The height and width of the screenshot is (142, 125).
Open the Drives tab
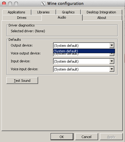tap(22, 18)
